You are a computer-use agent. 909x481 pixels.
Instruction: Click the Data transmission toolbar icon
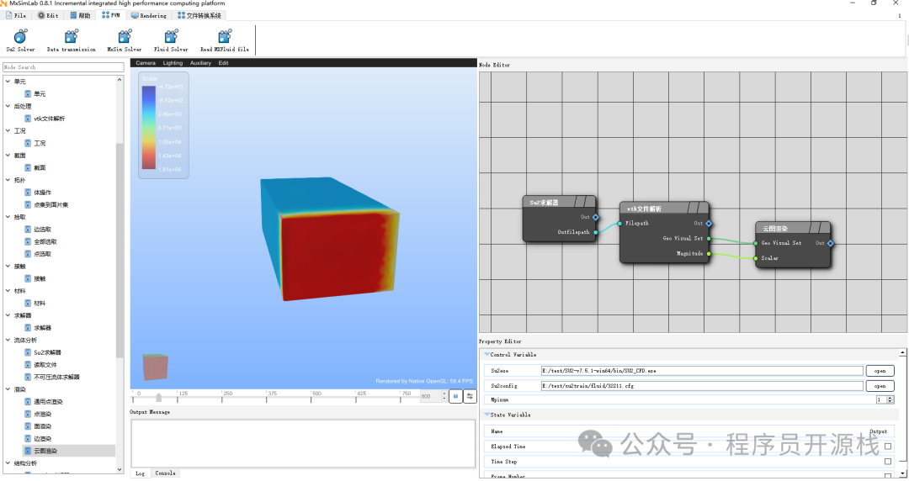(72, 38)
